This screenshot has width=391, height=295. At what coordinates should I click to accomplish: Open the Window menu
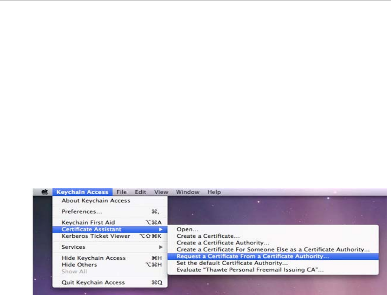tap(188, 192)
